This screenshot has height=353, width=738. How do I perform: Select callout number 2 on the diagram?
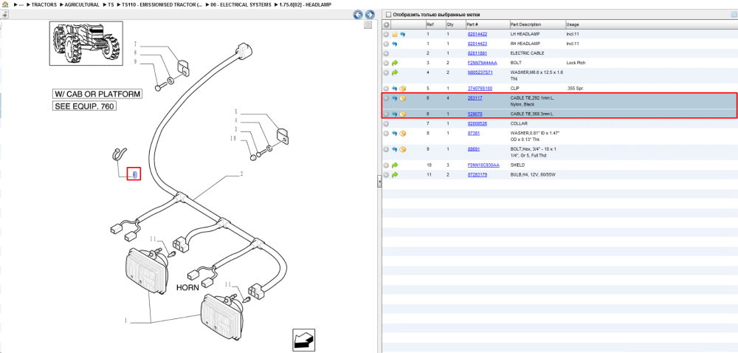[x=241, y=174]
